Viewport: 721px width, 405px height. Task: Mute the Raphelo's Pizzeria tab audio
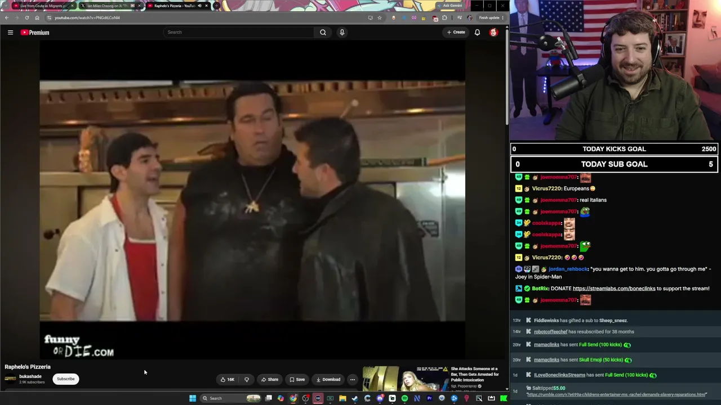pyautogui.click(x=199, y=6)
